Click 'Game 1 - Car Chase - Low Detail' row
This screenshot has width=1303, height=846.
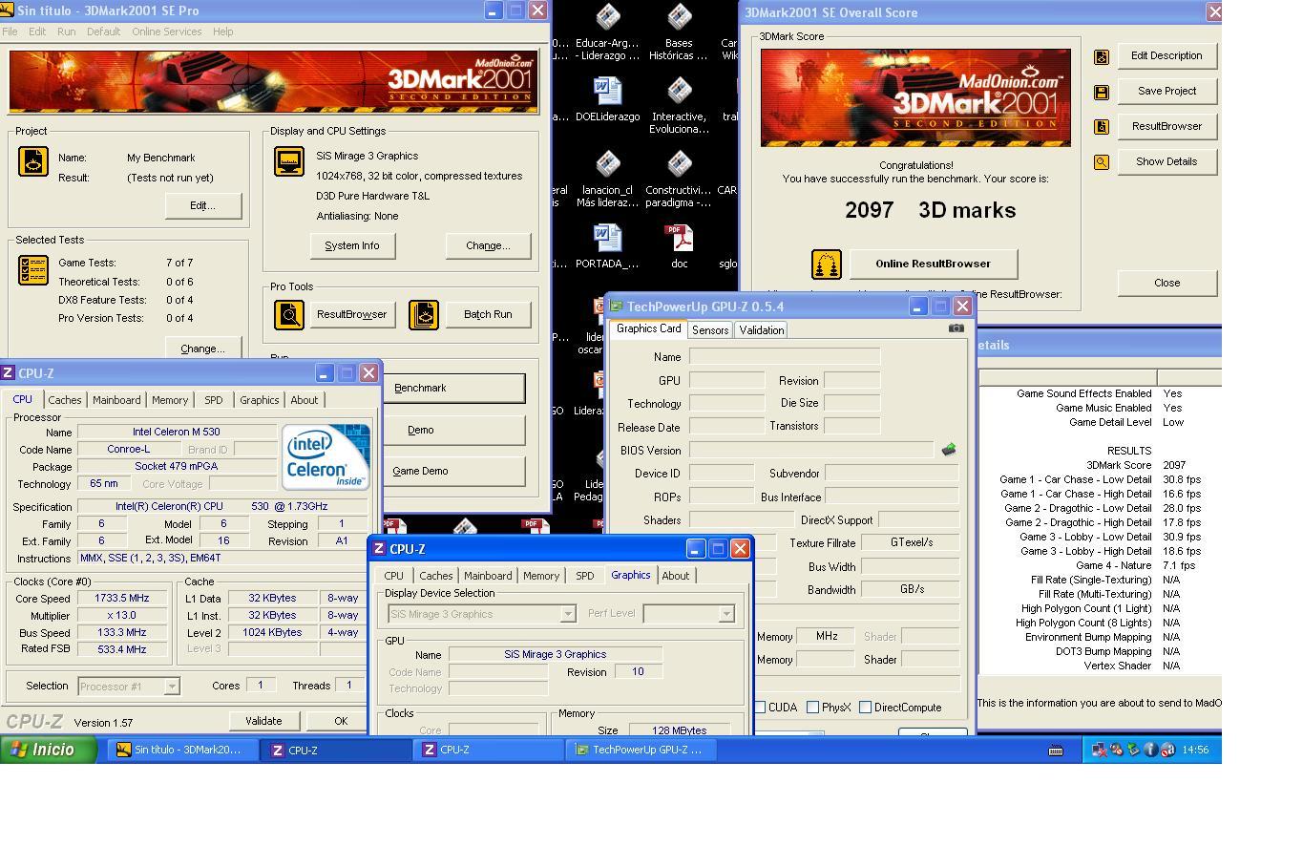click(1098, 479)
